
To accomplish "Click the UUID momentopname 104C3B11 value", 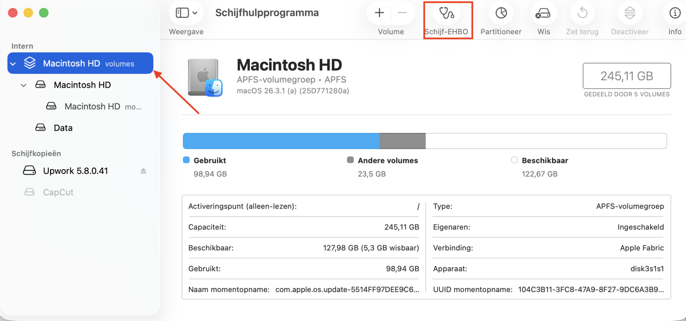I will pyautogui.click(x=591, y=289).
